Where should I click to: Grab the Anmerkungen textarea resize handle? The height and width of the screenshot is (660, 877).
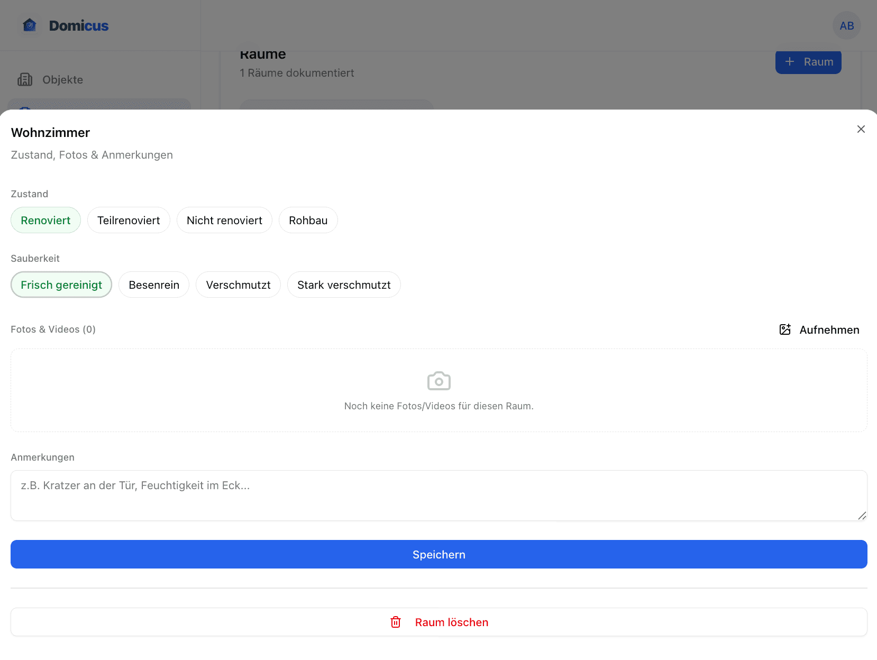click(862, 516)
